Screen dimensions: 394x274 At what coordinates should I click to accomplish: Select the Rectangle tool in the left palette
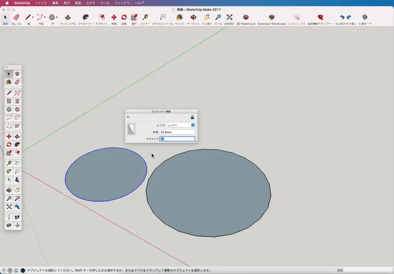point(9,101)
